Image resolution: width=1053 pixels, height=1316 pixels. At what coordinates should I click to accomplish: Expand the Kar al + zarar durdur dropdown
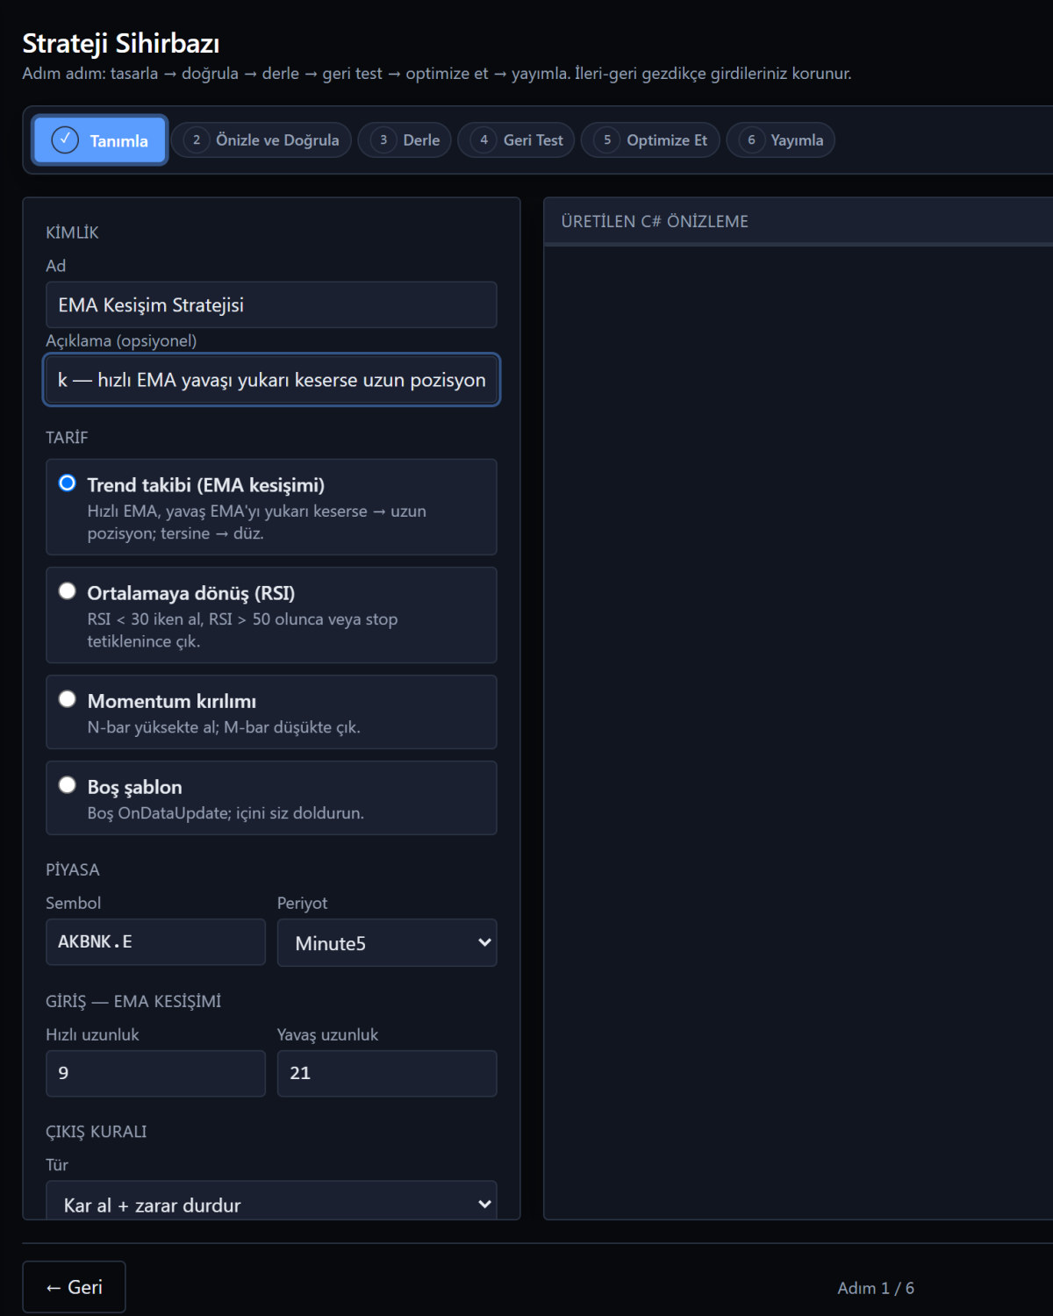pyautogui.click(x=271, y=1200)
